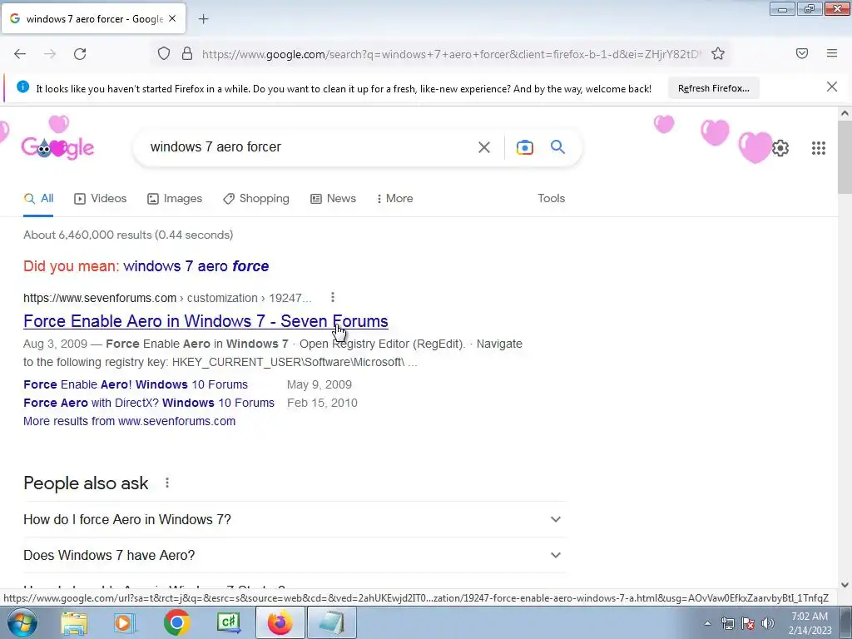Click the page vertical scrollbar thumb
This screenshot has height=639, width=852.
pos(845,156)
